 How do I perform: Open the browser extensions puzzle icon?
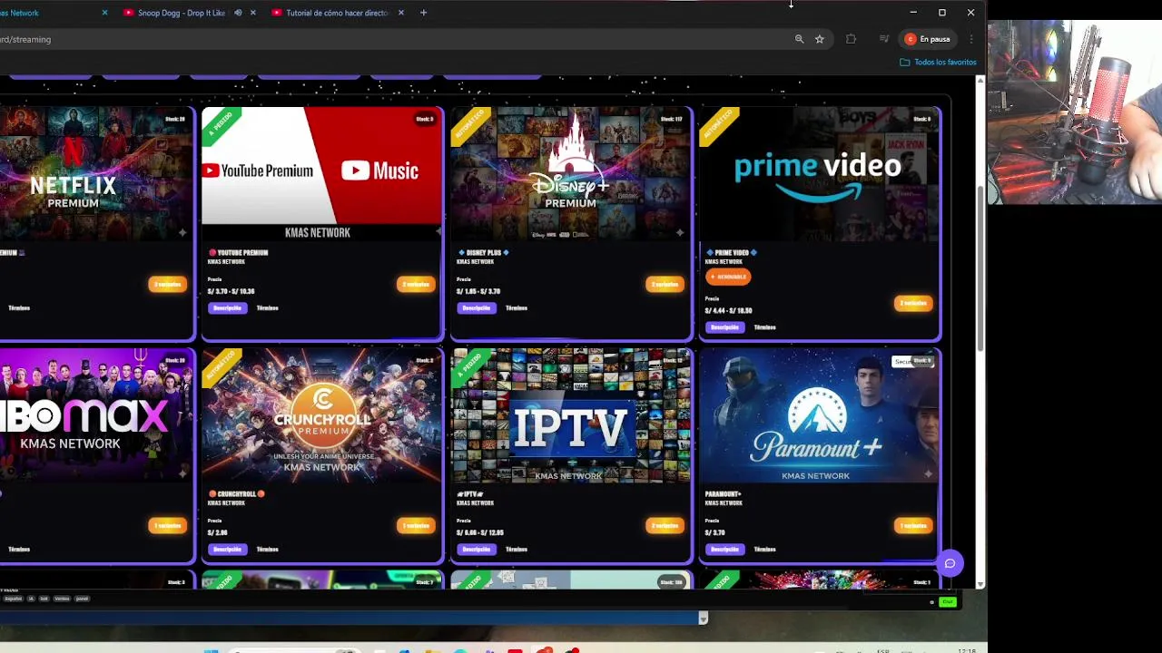click(x=851, y=39)
